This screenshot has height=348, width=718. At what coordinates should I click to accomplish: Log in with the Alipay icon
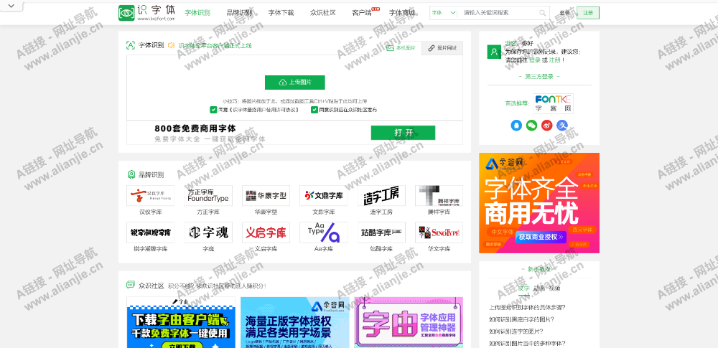[562, 125]
